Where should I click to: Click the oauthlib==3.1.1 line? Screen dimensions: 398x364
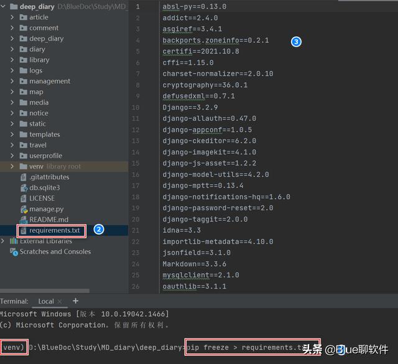[x=195, y=286]
